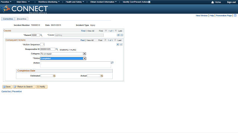Switch to the Corrective tab
This screenshot has height=133, width=238.
(x=8, y=19)
